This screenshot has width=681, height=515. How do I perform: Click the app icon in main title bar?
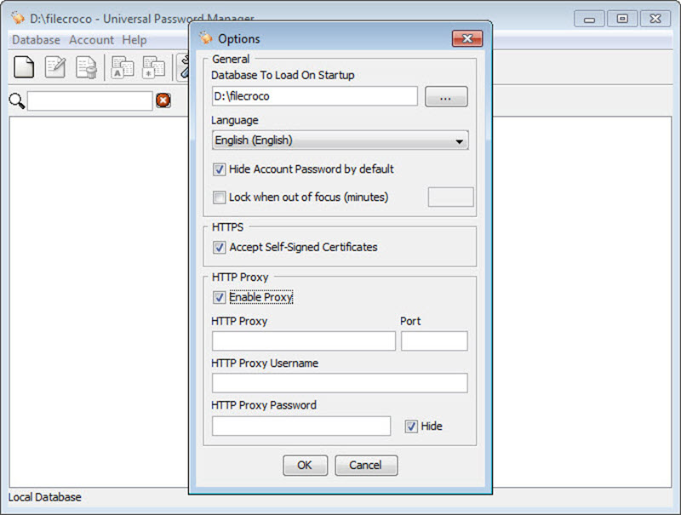(x=18, y=18)
